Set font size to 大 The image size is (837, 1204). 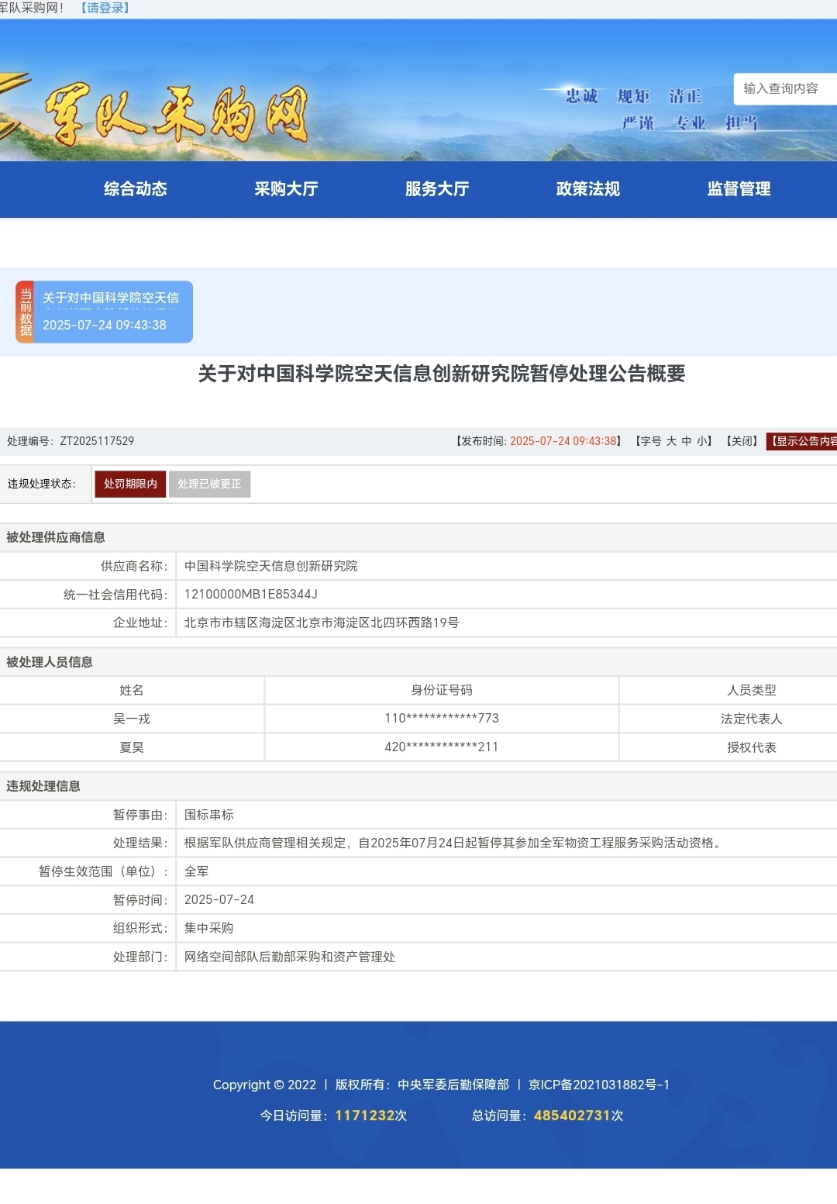[672, 441]
